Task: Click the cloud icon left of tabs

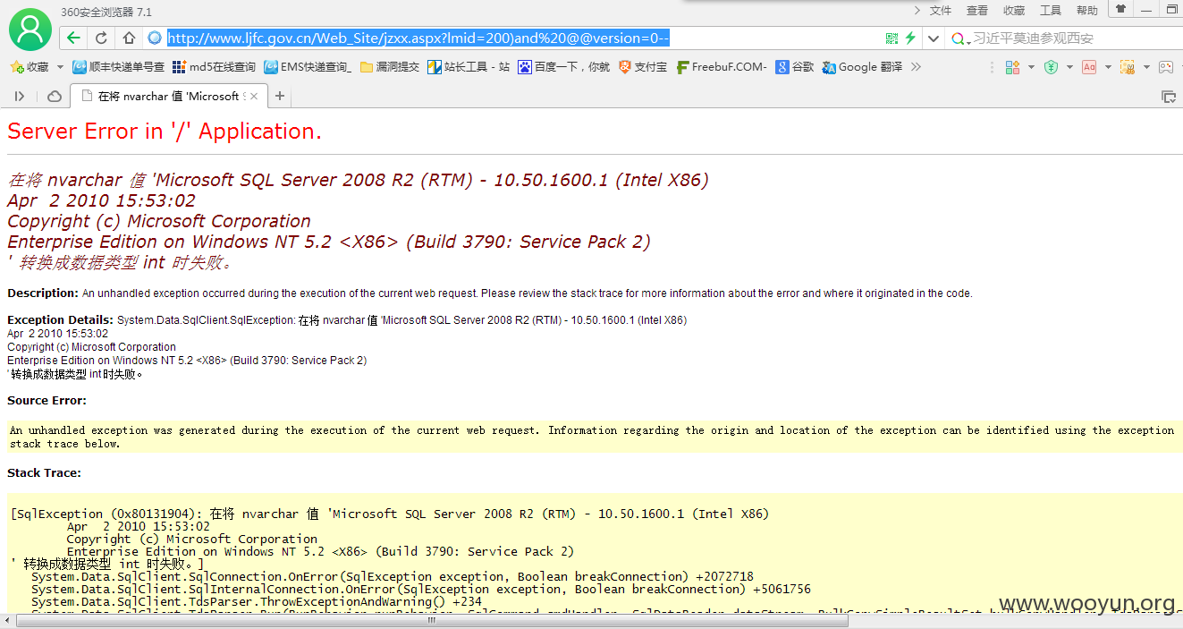Action: coord(55,96)
